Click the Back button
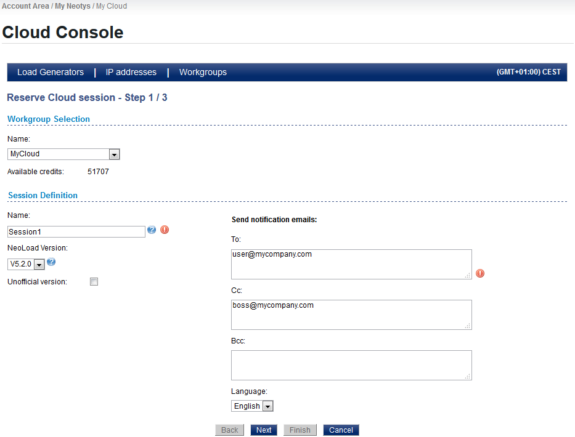575x437 pixels. 229,430
